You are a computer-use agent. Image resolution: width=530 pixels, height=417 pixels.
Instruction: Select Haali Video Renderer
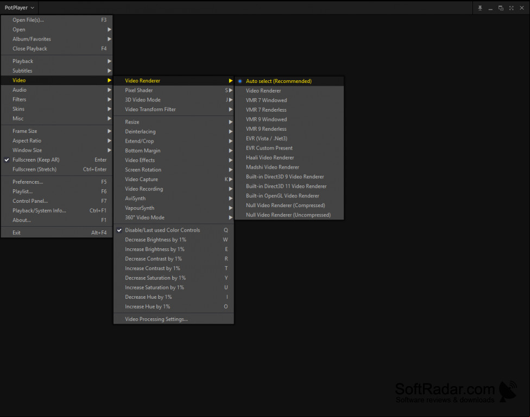289,158
